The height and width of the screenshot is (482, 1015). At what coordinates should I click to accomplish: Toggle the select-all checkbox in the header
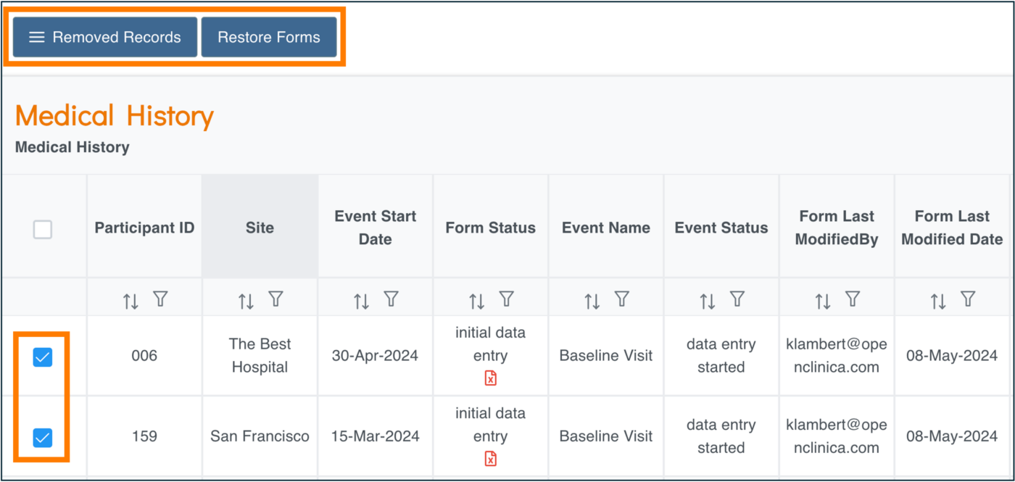pos(43,229)
